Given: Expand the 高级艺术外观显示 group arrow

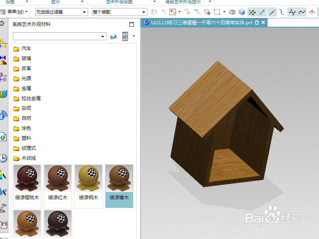Looking at the screenshot, I should (x=210, y=2).
